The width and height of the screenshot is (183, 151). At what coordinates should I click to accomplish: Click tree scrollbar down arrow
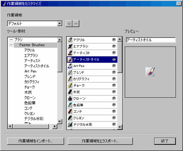tap(60, 121)
